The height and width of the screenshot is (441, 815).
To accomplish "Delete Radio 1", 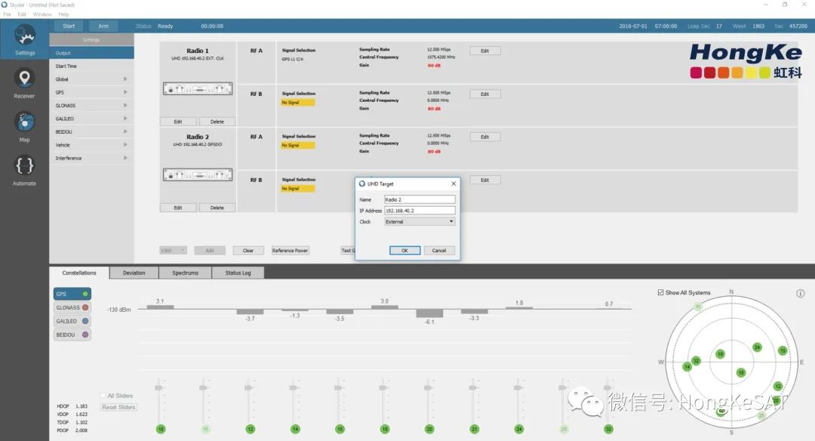I will pyautogui.click(x=217, y=122).
